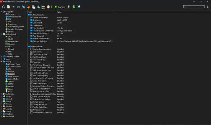Viewport: 211px width, 125px height.
Task: Sort by the Value column header
Action: point(85,12)
